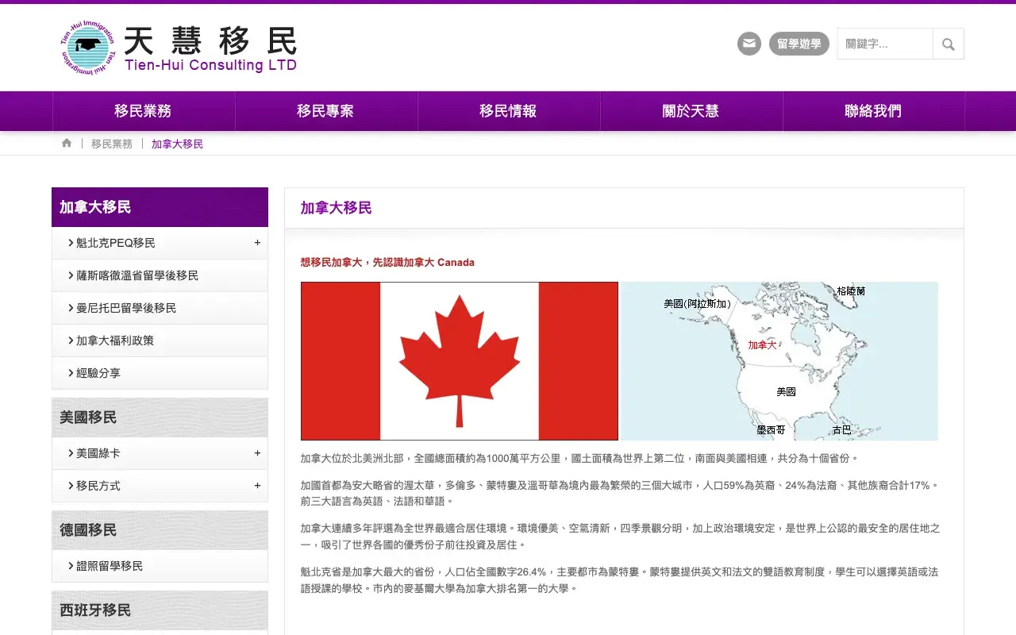
Task: Click the 加拿大移民 content title
Action: [336, 208]
